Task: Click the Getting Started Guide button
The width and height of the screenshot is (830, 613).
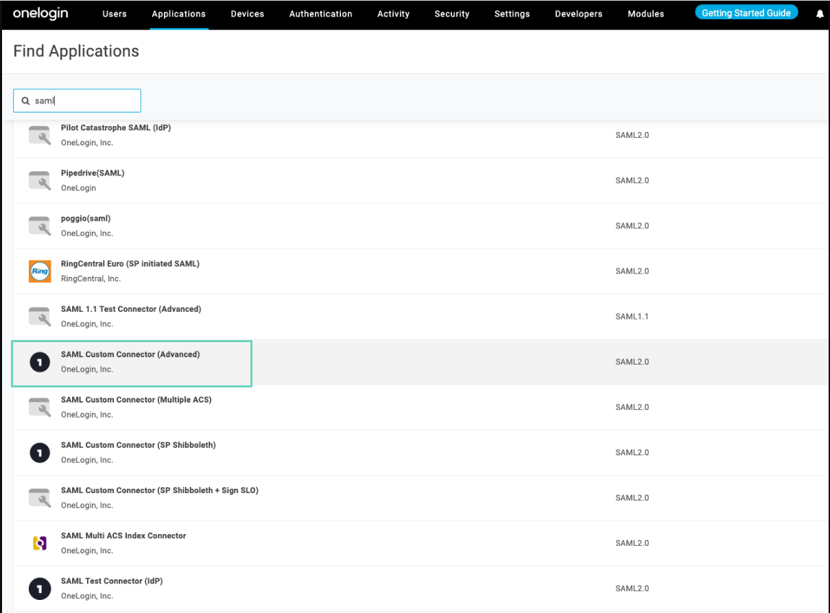Action: (x=746, y=13)
